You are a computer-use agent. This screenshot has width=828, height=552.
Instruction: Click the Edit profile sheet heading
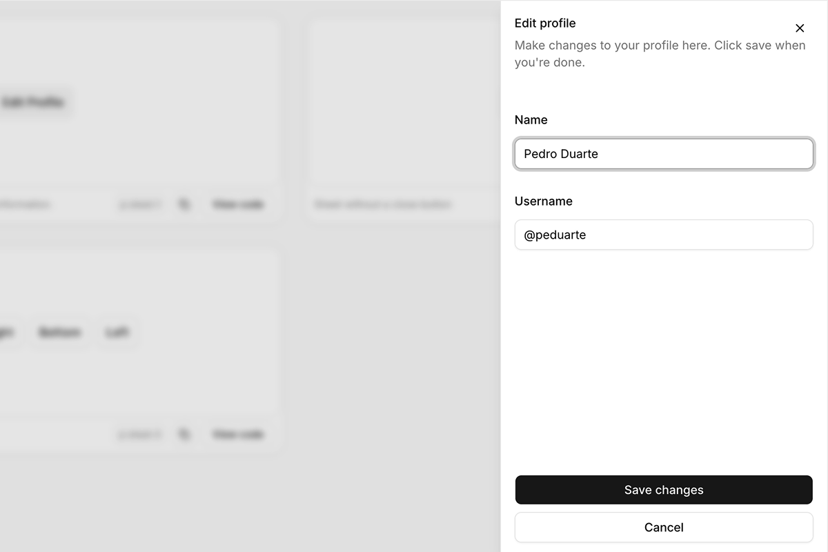point(545,23)
